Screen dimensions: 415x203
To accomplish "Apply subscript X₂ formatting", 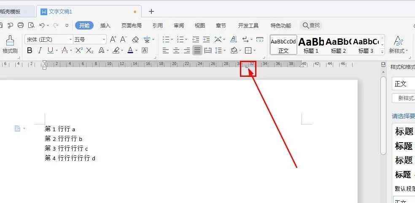I will (x=90, y=50).
